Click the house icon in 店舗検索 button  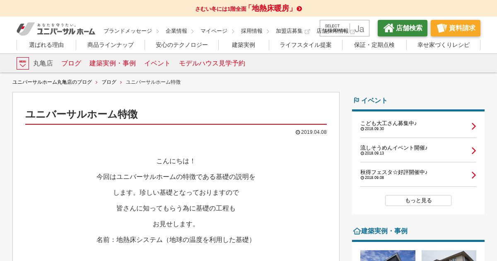tap(388, 28)
